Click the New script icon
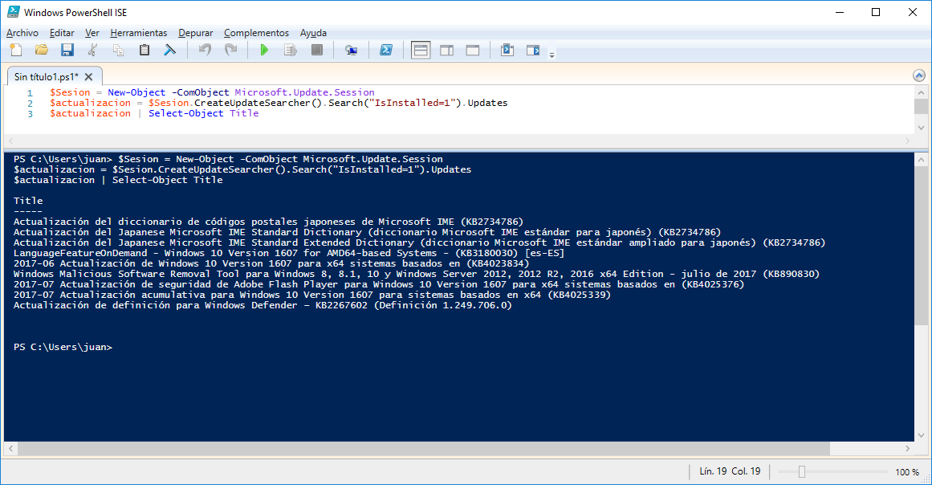Image resolution: width=932 pixels, height=485 pixels. (x=16, y=50)
